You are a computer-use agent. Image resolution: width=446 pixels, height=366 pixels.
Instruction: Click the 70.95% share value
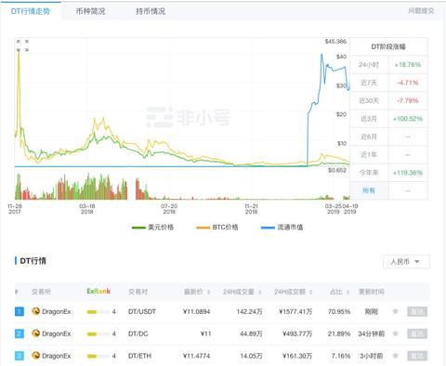[339, 311]
